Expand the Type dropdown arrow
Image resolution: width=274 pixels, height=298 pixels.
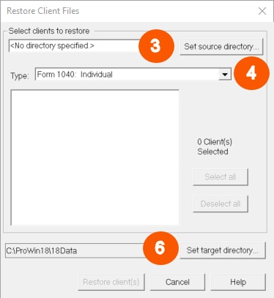225,75
